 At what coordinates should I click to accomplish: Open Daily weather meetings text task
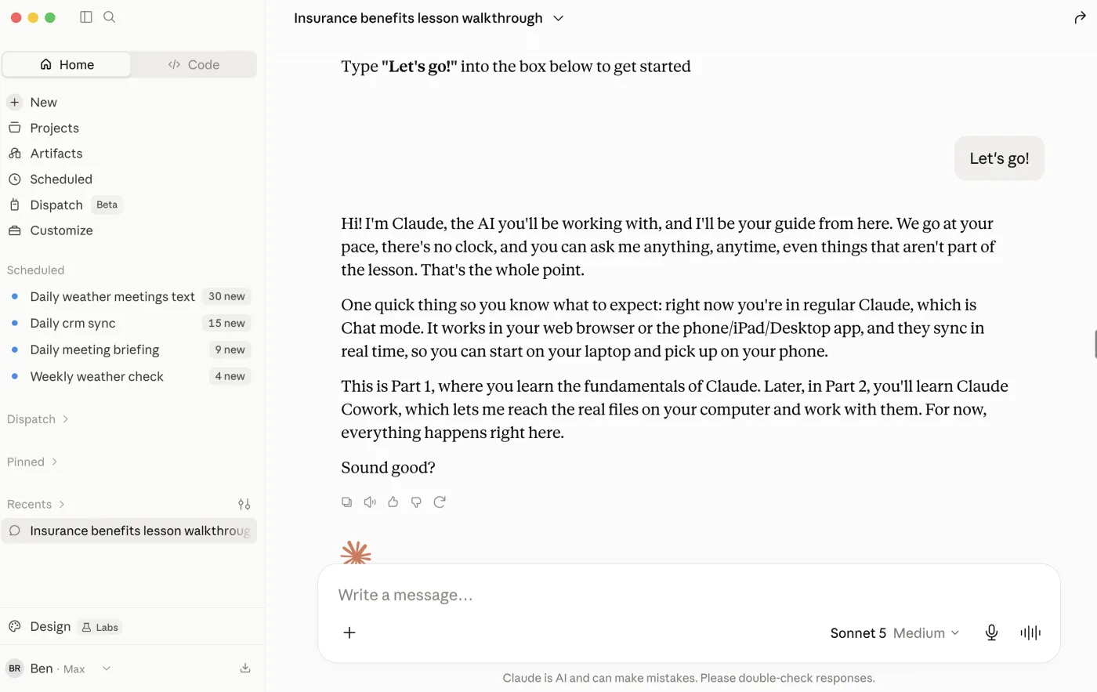[129, 297]
